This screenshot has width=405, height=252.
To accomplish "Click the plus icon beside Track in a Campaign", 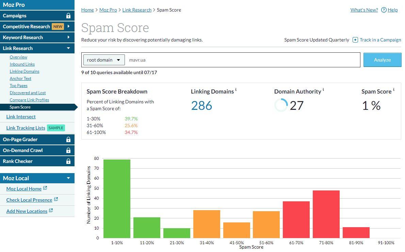I will pyautogui.click(x=355, y=40).
